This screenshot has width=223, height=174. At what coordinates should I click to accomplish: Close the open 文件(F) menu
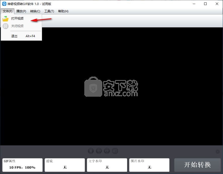tap(8, 11)
